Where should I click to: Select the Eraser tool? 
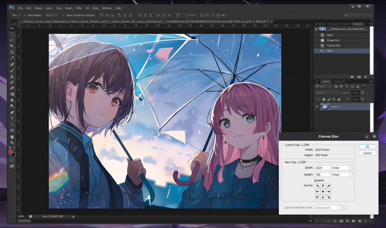pyautogui.click(x=12, y=88)
